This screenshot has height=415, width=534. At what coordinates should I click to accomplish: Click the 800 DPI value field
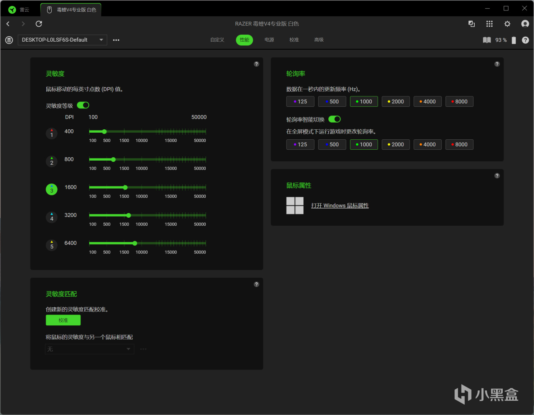pos(69,159)
